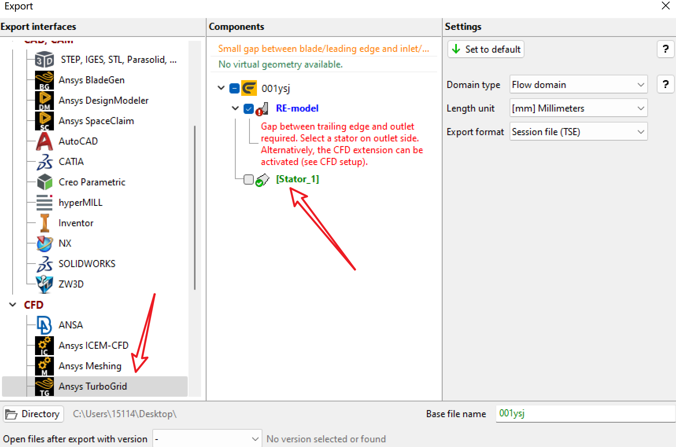Viewport: 676px width, 447px height.
Task: Uncheck the RE-model checkbox
Action: pyautogui.click(x=249, y=109)
